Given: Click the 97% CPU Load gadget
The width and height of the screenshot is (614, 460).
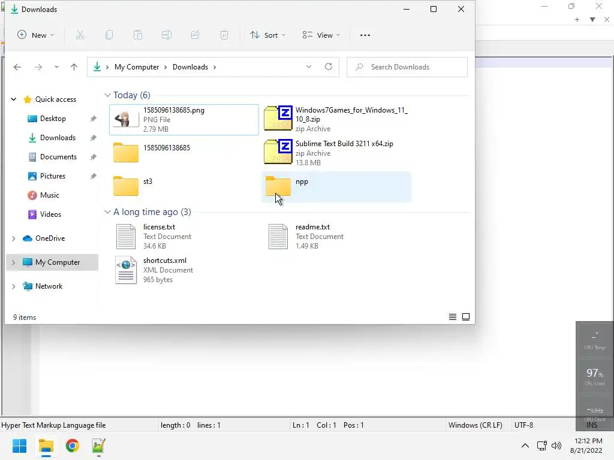Looking at the screenshot, I should 594,376.
